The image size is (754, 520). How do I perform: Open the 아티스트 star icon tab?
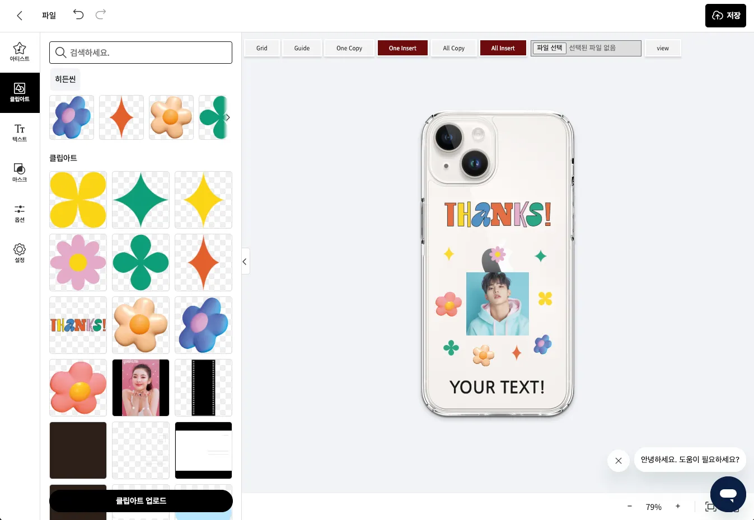pos(20,52)
